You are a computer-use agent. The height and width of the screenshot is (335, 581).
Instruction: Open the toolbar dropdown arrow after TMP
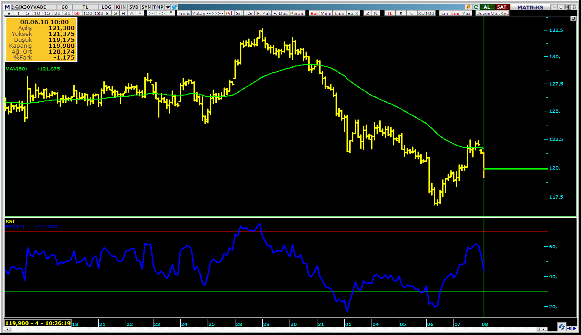pyautogui.click(x=167, y=7)
